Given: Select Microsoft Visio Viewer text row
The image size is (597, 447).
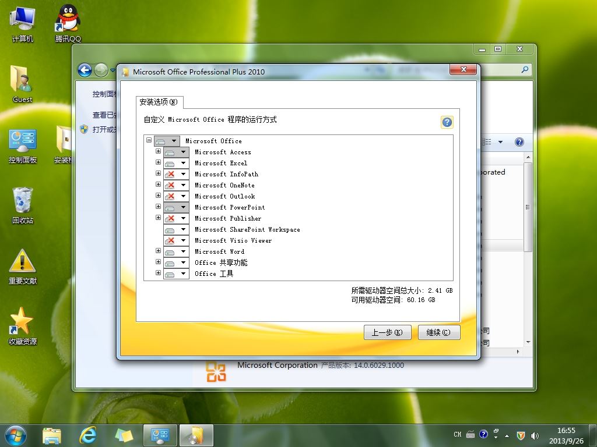Looking at the screenshot, I should [x=233, y=240].
